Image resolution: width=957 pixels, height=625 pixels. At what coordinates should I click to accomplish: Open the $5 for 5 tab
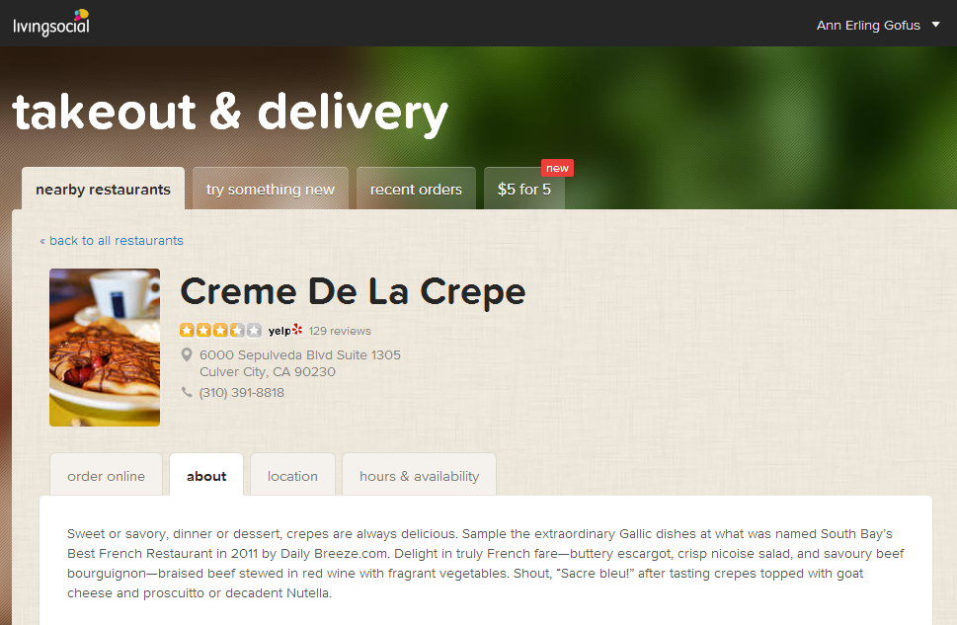tap(524, 190)
